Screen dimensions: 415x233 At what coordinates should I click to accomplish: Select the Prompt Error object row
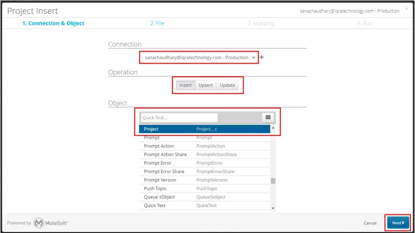coord(205,163)
